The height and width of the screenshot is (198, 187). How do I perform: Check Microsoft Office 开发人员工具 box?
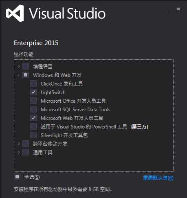pyautogui.click(x=33, y=101)
